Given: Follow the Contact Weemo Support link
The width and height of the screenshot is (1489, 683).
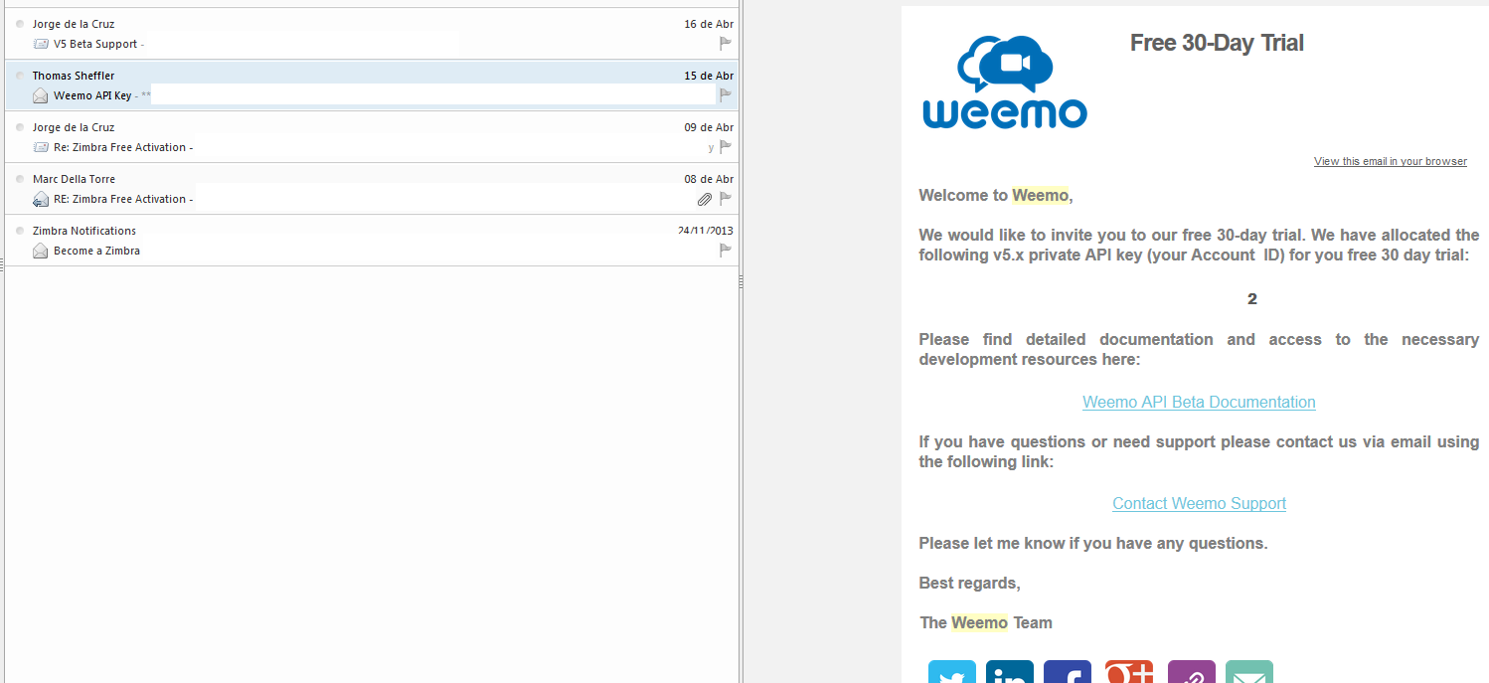Looking at the screenshot, I should click(1199, 503).
